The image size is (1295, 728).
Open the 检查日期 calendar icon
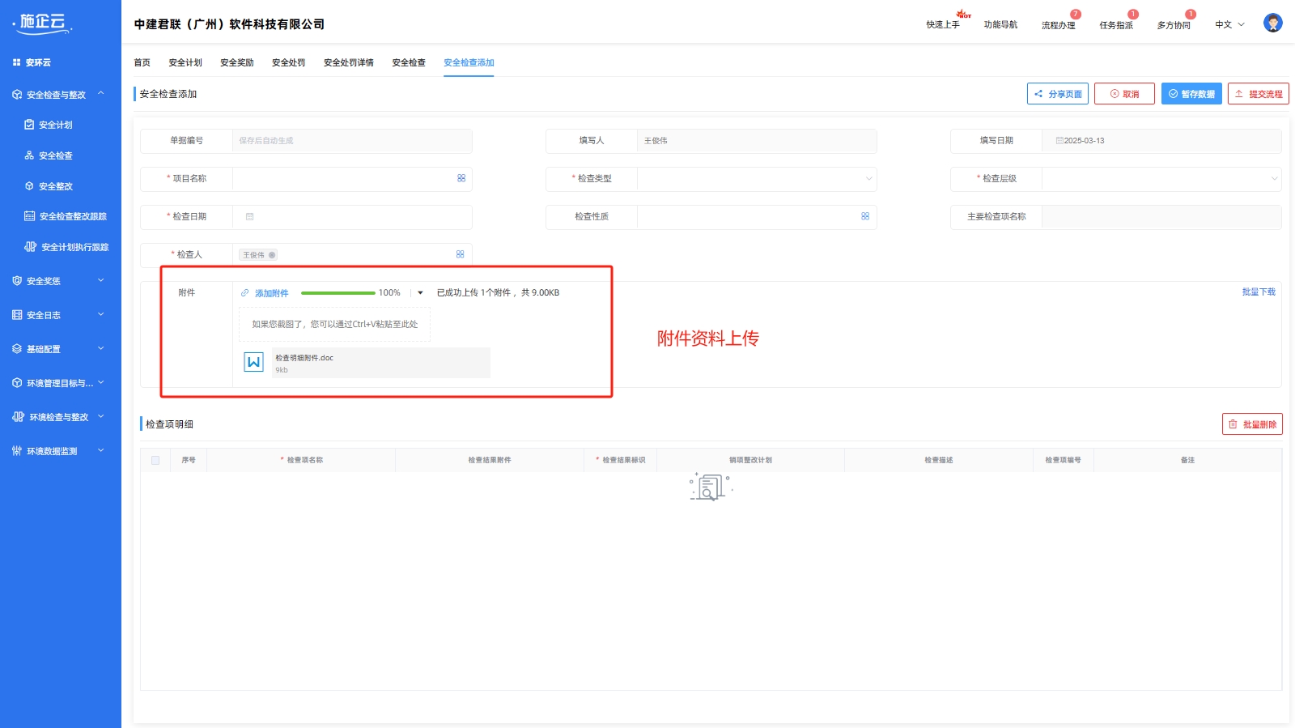coord(250,217)
